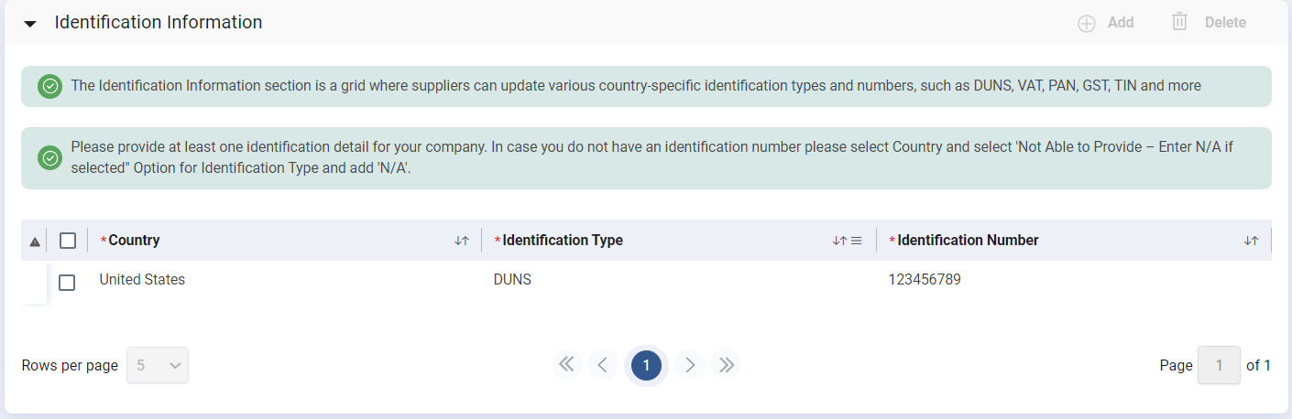This screenshot has width=1292, height=419.
Task: Sort by the Identification Type column arrows
Action: click(838, 241)
